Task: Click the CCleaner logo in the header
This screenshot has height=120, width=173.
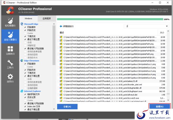Action: pos(10,10)
